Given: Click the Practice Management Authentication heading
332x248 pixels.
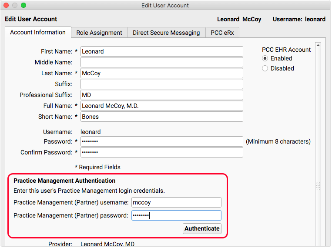Looking at the screenshot, I should click(x=64, y=181).
